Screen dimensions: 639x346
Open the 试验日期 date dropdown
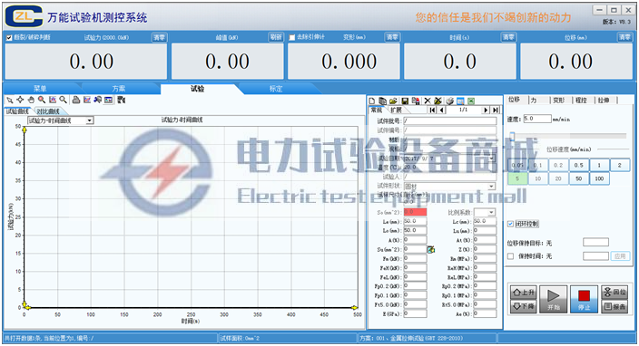[492, 159]
